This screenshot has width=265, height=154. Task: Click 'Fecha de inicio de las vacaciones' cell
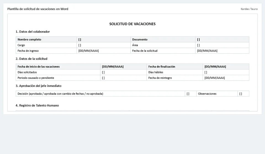pyautogui.click(x=58, y=67)
